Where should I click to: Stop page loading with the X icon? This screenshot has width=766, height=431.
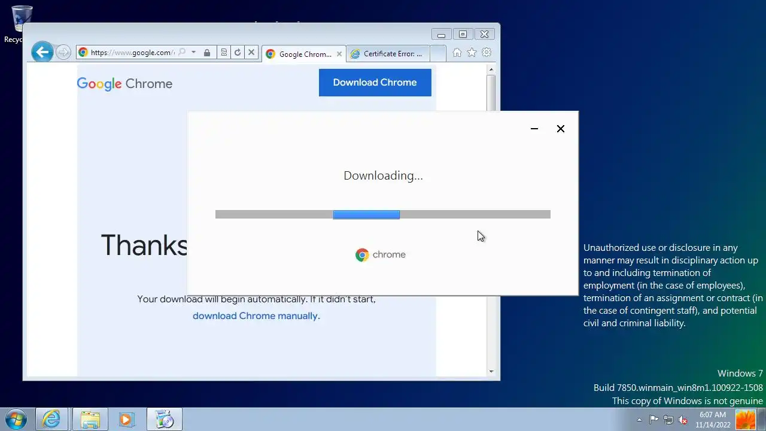pyautogui.click(x=251, y=53)
